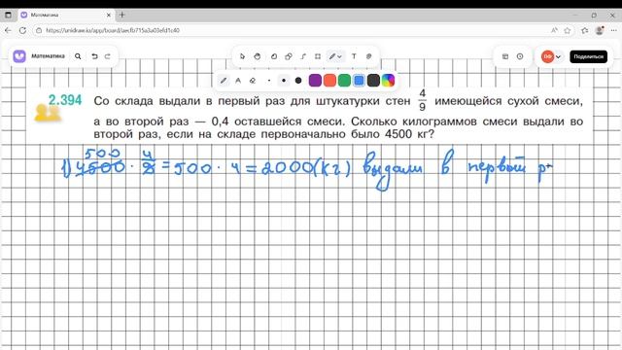This screenshot has height=350, width=622.
Task: Click the Поделиться share button
Action: (x=588, y=56)
